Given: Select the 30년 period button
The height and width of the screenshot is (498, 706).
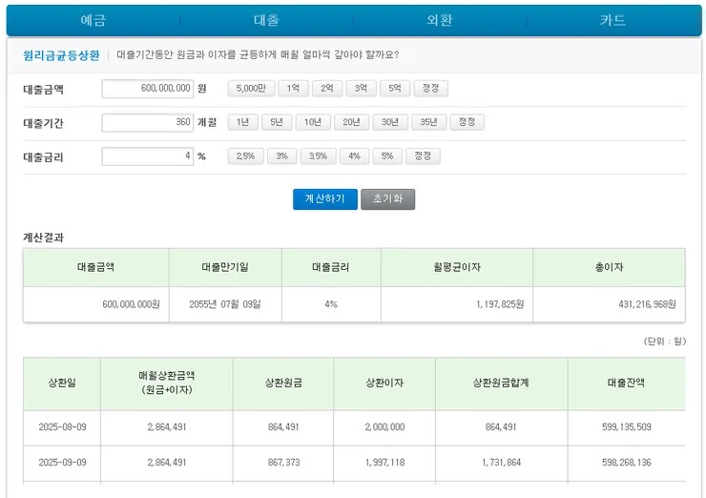Looking at the screenshot, I should [390, 122].
